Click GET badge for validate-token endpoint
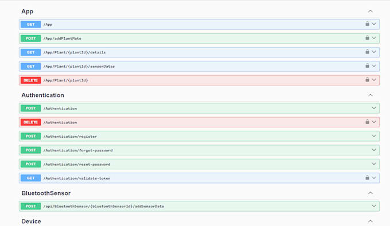The image size is (390, 226). coord(30,178)
